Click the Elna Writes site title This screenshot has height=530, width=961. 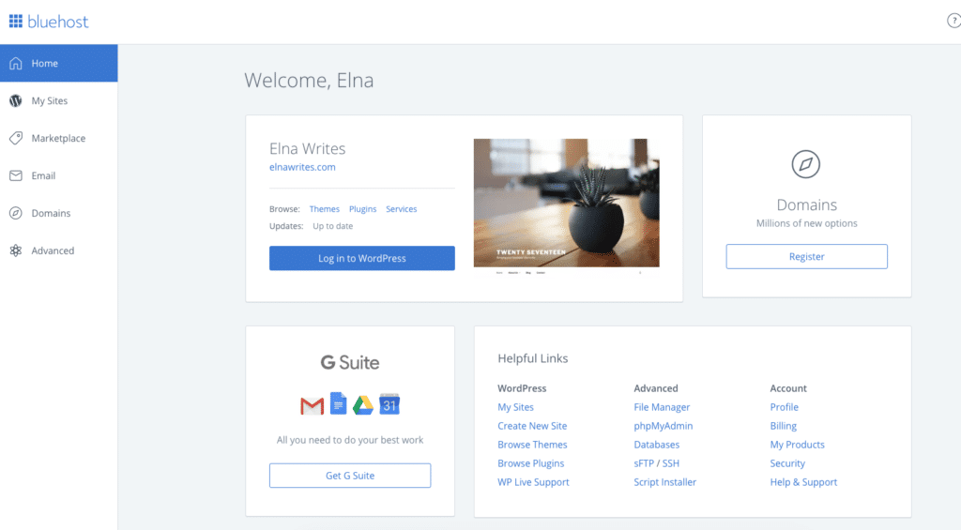(x=307, y=148)
